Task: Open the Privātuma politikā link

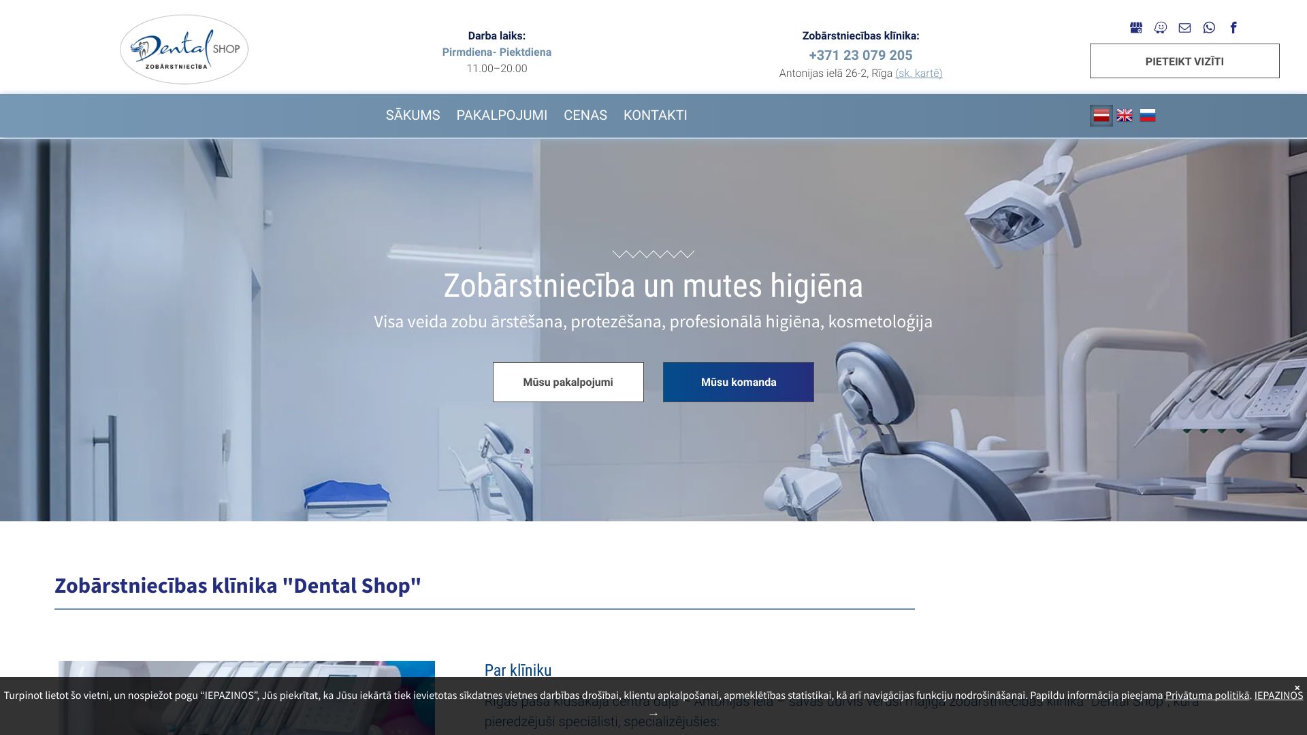Action: tap(1207, 696)
